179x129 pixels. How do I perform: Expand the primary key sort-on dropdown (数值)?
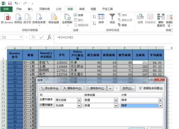click(x=116, y=100)
